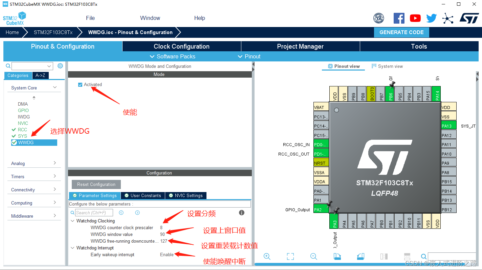Go to next search result arrow
The width and height of the screenshot is (482, 270).
(137, 213)
